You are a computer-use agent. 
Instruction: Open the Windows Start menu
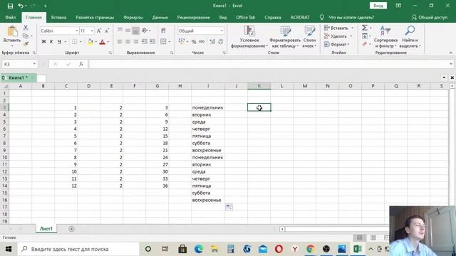pos(9,249)
